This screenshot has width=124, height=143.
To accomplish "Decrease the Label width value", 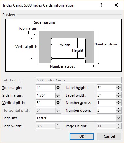I will pos(118,97).
